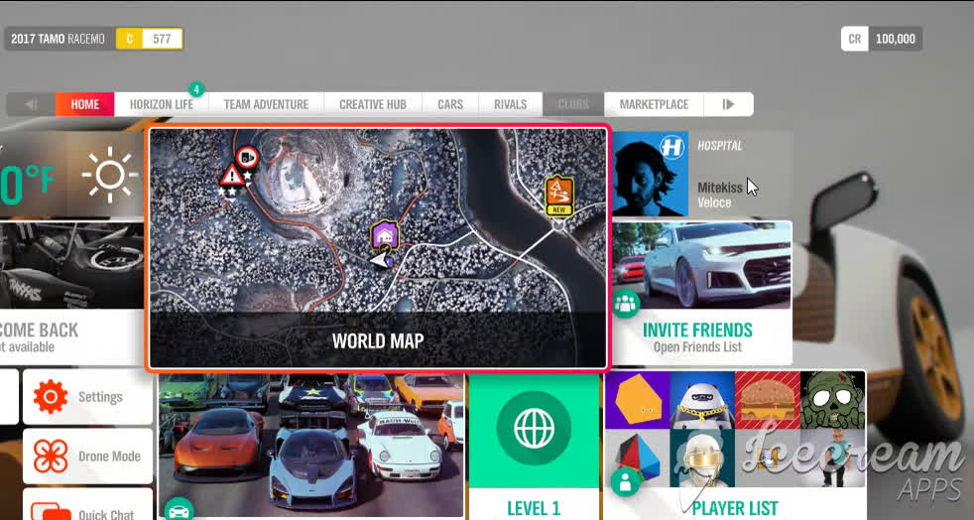
Task: Select the new orange event marker
Action: click(x=559, y=195)
